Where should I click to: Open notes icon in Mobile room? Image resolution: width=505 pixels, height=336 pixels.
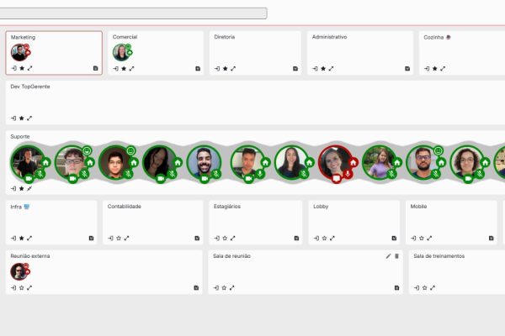point(492,239)
